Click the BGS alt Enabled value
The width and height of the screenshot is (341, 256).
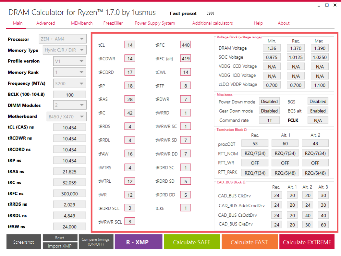point(318,111)
